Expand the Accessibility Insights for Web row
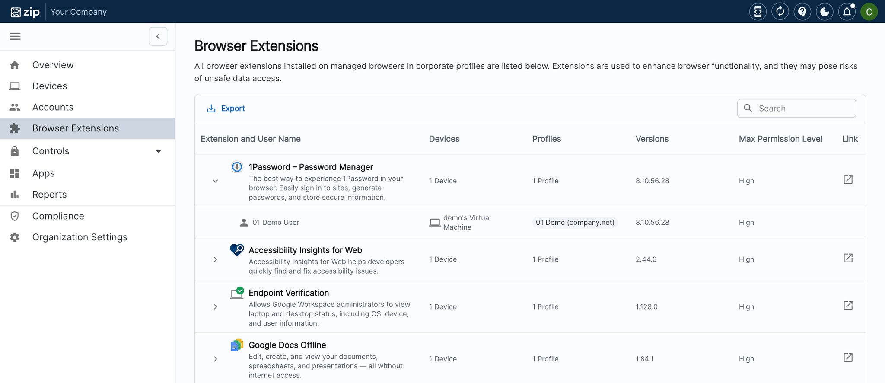The width and height of the screenshot is (885, 383). tap(215, 259)
